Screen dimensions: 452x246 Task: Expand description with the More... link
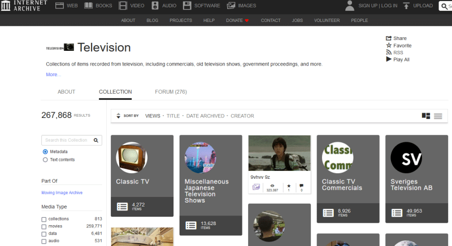[x=53, y=74]
